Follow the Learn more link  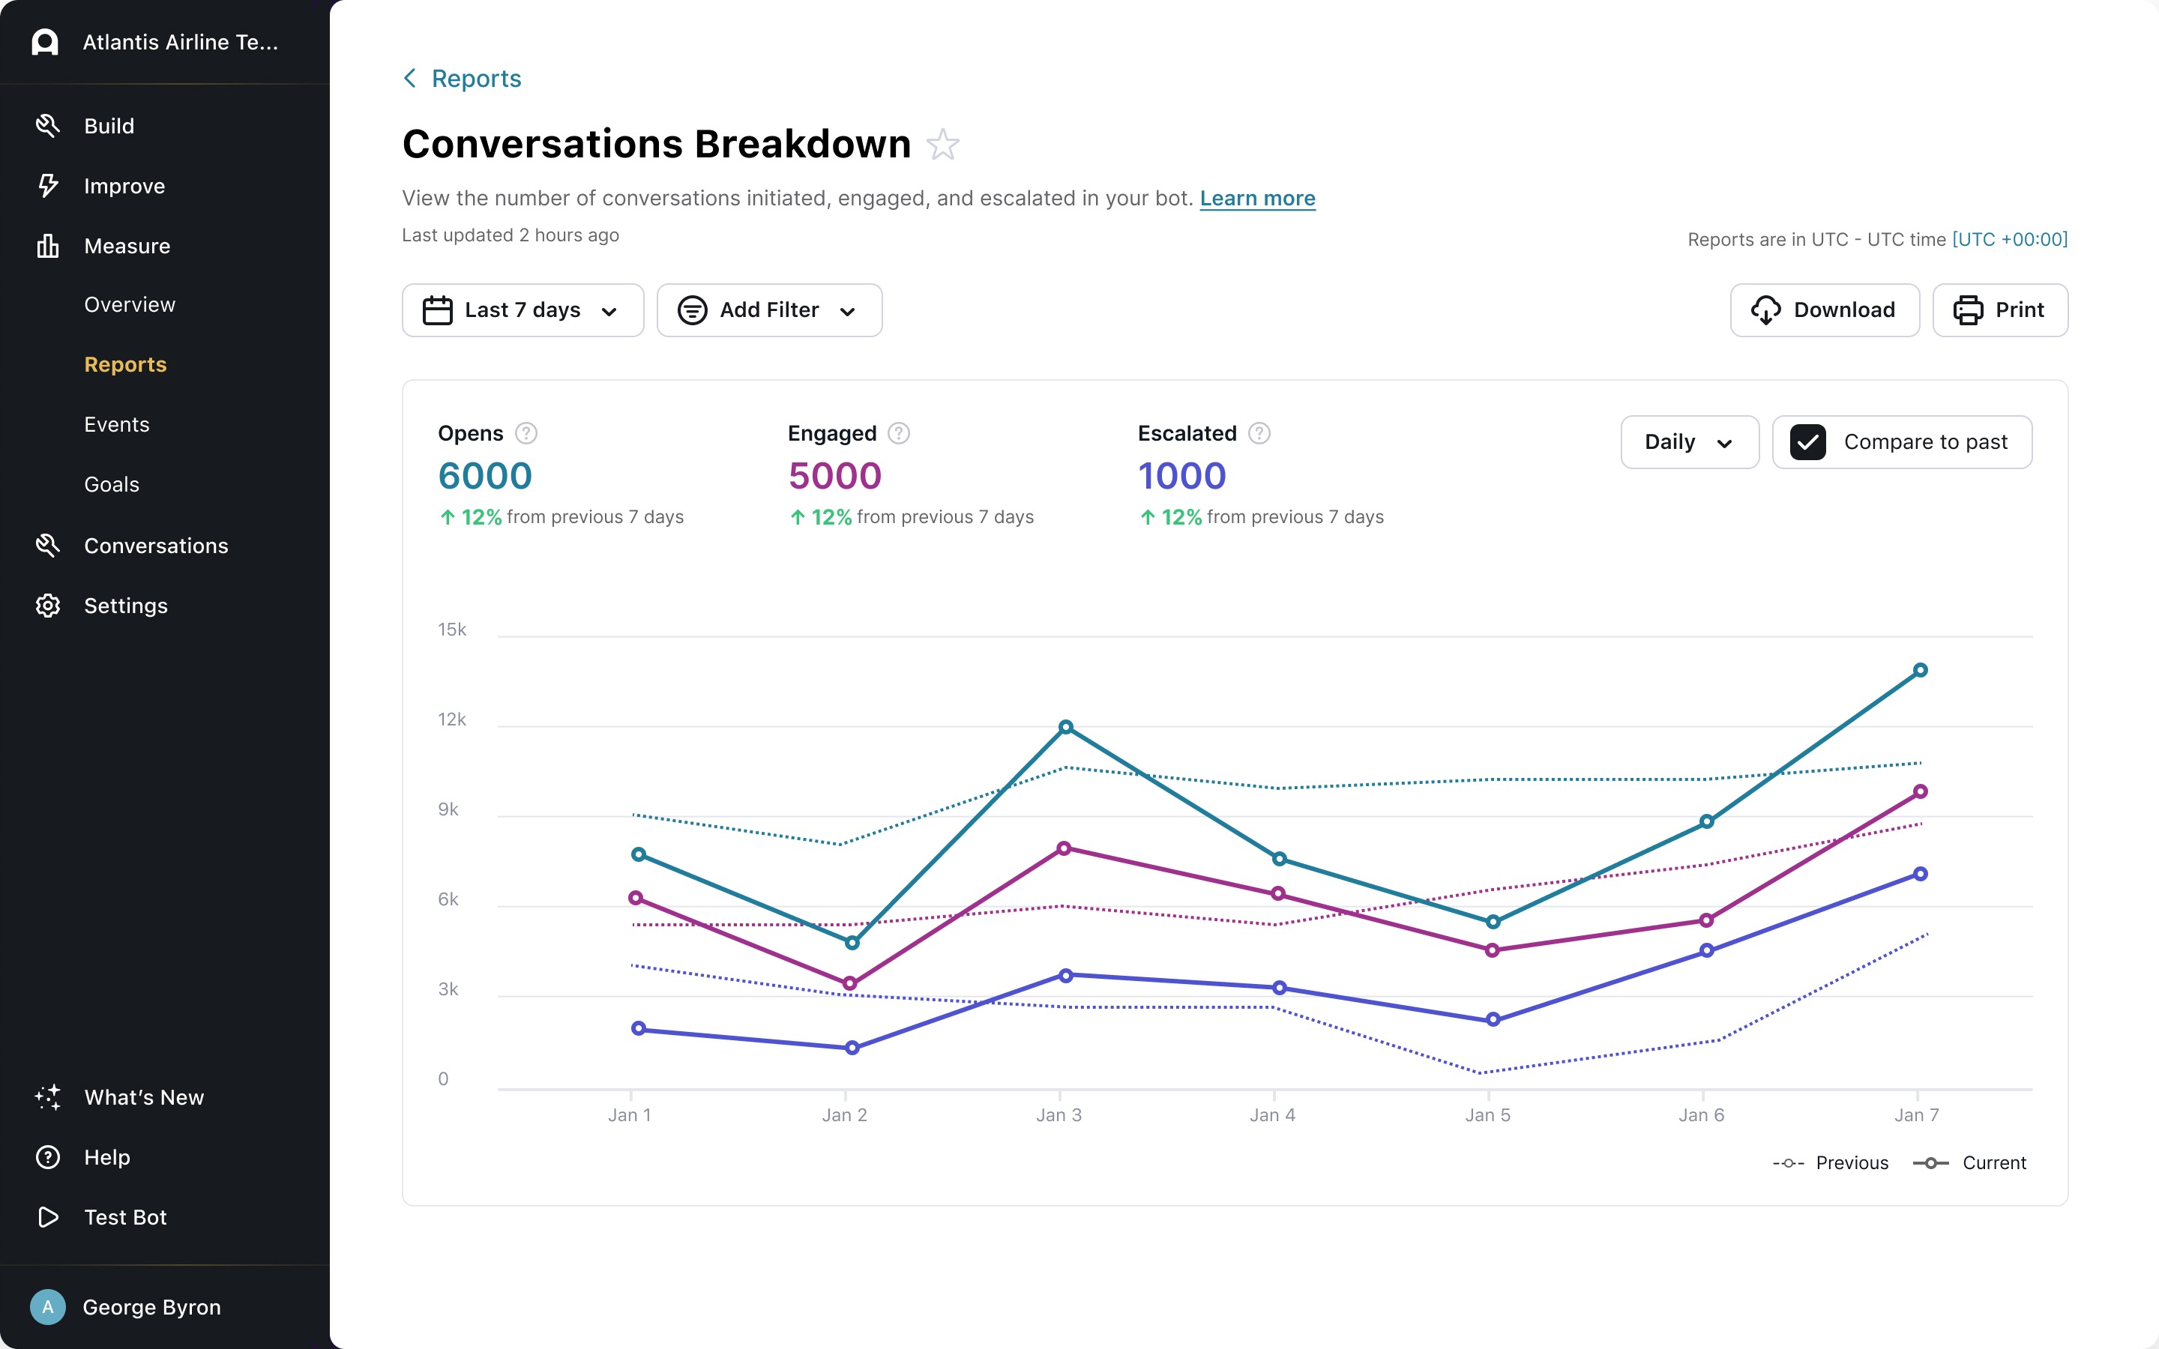click(x=1257, y=198)
